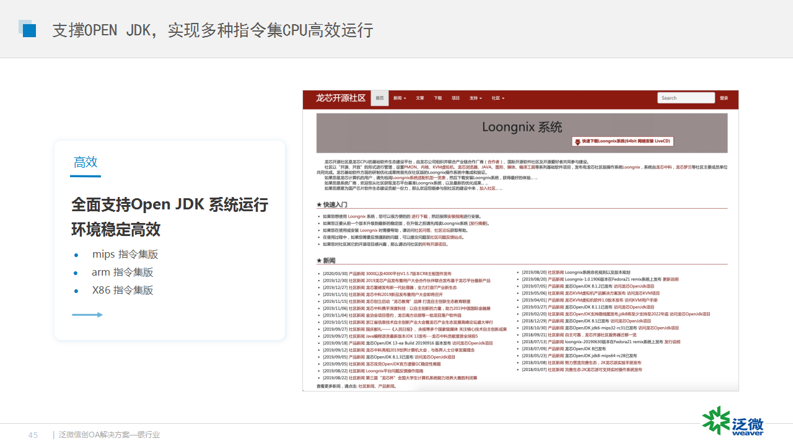Click the 登录 login link

point(724,98)
